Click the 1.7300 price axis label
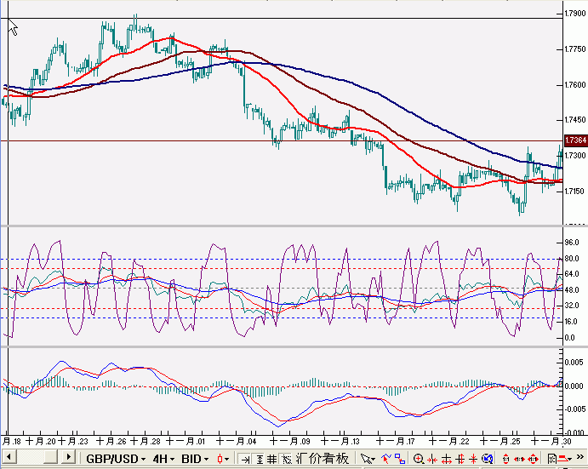The image size is (588, 469). click(x=575, y=155)
